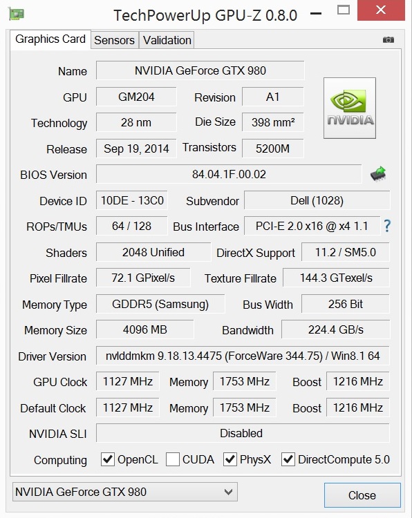This screenshot has height=518, width=412.
Task: Click the Memory Type field GDDR5 (Samsung)
Action: tap(160, 304)
